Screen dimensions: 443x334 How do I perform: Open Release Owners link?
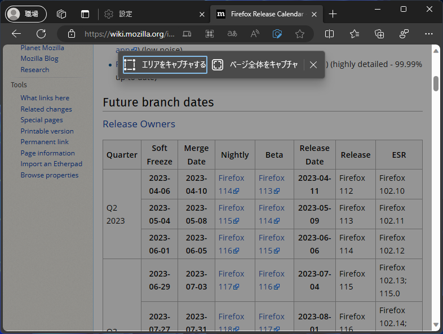click(139, 124)
